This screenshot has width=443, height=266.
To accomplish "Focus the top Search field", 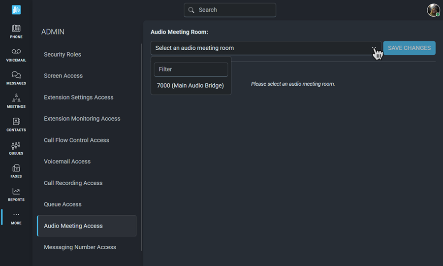I will click(230, 10).
